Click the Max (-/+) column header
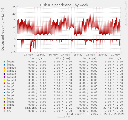 [116, 59]
